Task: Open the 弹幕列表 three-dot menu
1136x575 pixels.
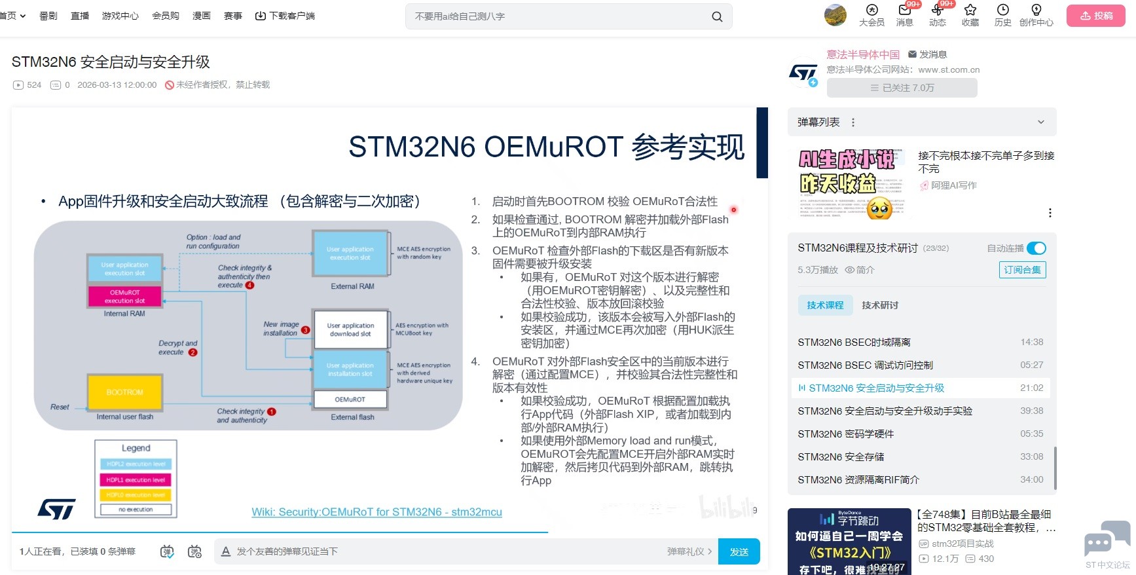Action: click(x=852, y=122)
